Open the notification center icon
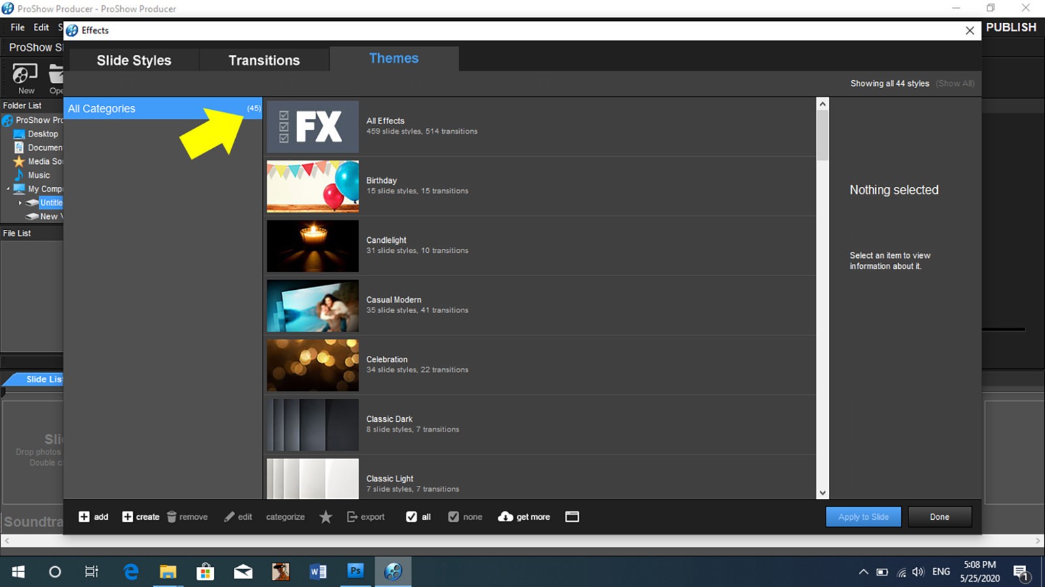Screen dimensions: 1045x587 click(x=1021, y=573)
